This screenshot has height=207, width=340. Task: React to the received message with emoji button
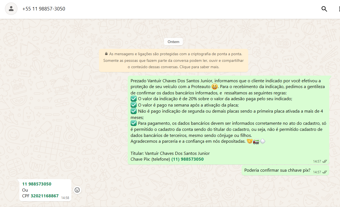(77, 190)
